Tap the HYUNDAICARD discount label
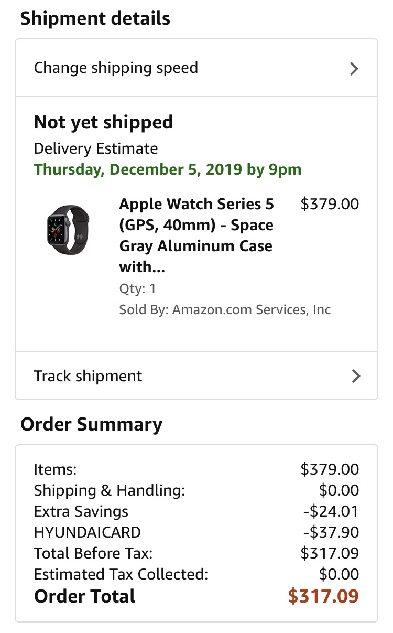The image size is (393, 633). pos(88,532)
